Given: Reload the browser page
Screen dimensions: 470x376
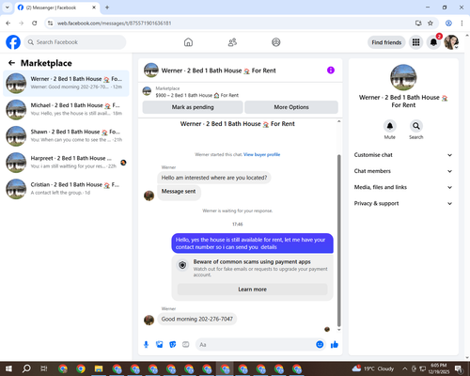Looking at the screenshot, I should point(35,23).
